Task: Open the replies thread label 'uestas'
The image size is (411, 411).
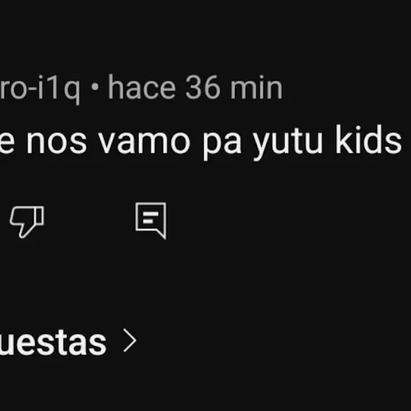Action: click(53, 342)
